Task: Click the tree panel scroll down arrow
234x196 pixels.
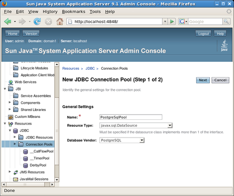Action: (57, 180)
